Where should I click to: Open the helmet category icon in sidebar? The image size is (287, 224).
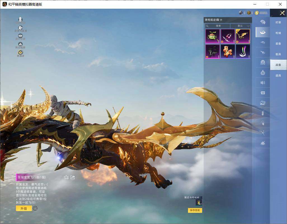tap(263, 22)
